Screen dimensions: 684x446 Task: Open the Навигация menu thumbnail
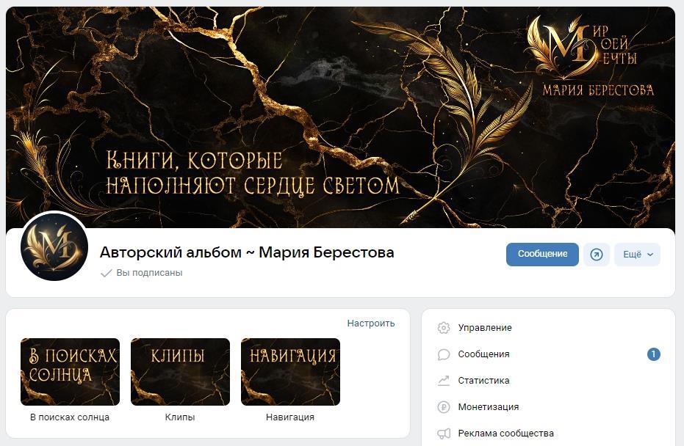290,372
